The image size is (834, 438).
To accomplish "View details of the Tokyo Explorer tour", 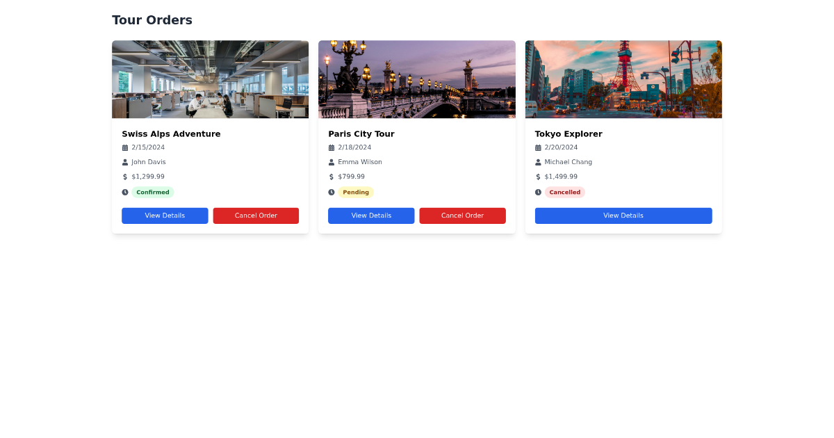I will click(x=623, y=216).
